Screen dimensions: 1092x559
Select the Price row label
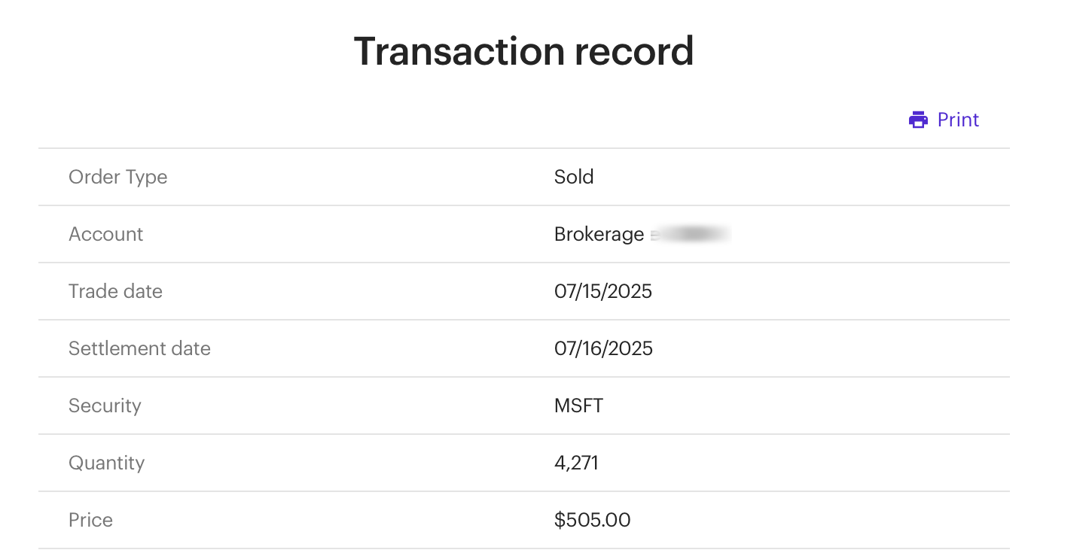(90, 520)
